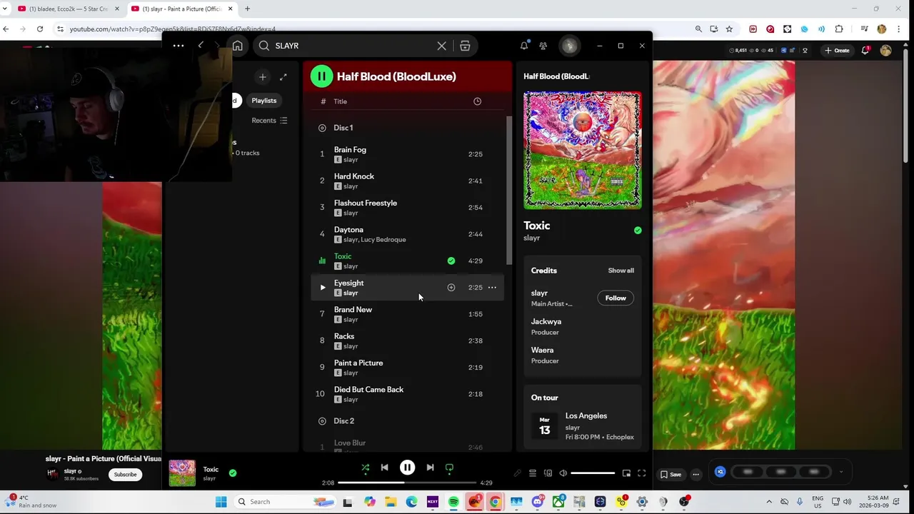Open the Spotify queue icon
Screen dimensions: 914x514
click(532, 473)
